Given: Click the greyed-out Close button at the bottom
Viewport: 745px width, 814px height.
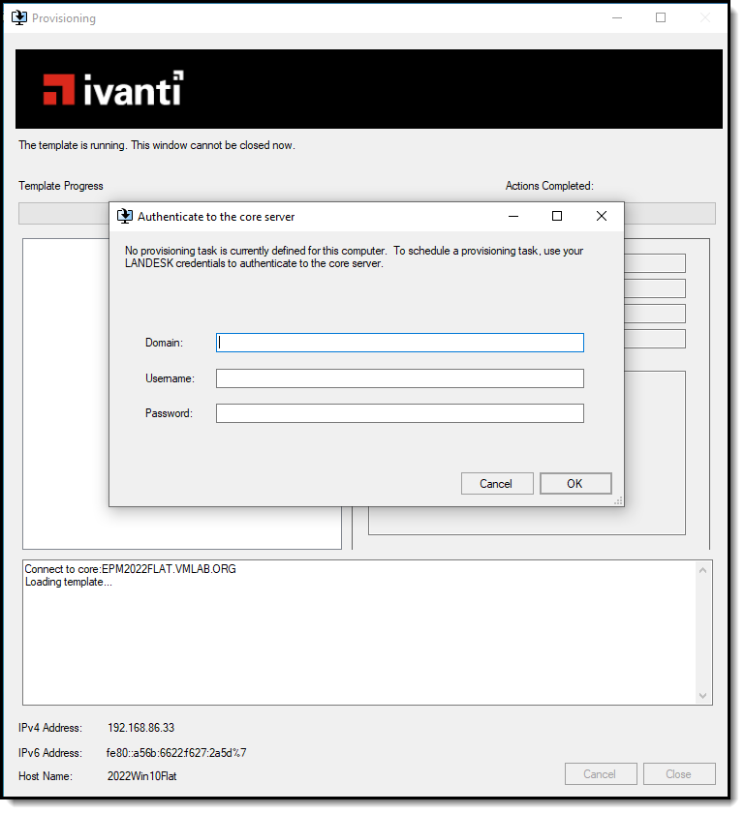Looking at the screenshot, I should (678, 773).
